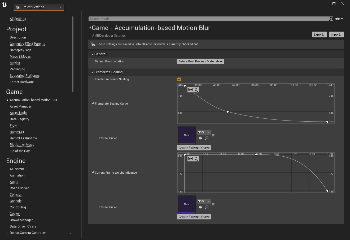
Task: Fit Current Frame Weight curve vertically
Action: click(x=196, y=159)
